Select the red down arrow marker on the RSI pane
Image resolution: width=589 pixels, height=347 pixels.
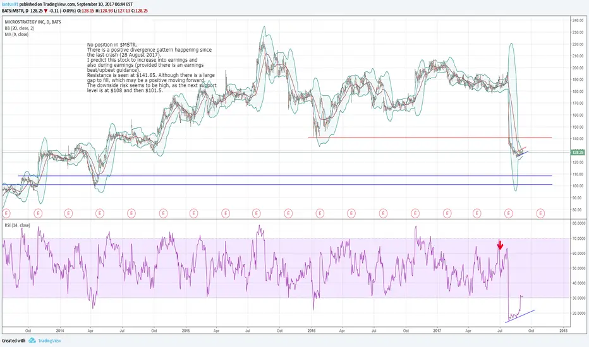(x=500, y=245)
